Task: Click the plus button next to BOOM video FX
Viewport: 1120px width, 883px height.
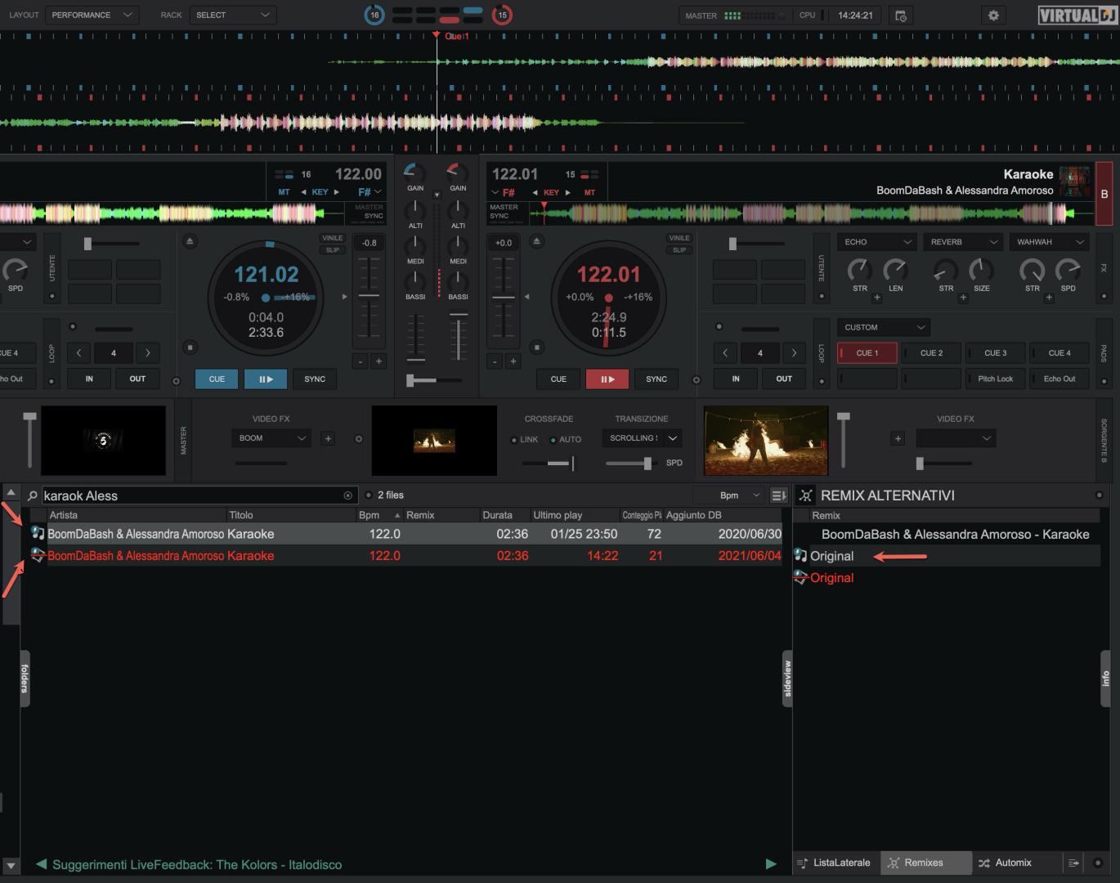Action: coord(328,438)
